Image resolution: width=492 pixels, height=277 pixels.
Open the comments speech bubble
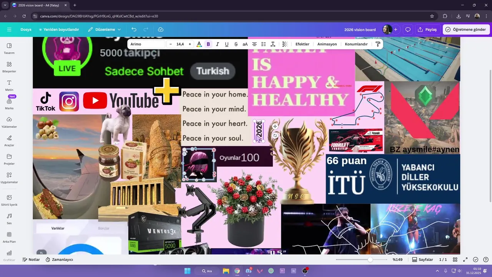[408, 30]
